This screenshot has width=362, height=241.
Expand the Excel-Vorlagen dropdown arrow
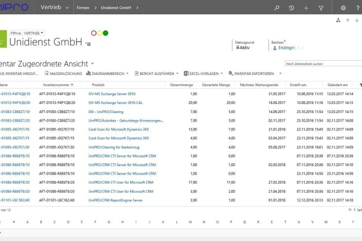click(x=222, y=74)
